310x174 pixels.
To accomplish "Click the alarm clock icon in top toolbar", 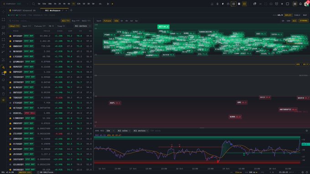I will click(276, 4).
